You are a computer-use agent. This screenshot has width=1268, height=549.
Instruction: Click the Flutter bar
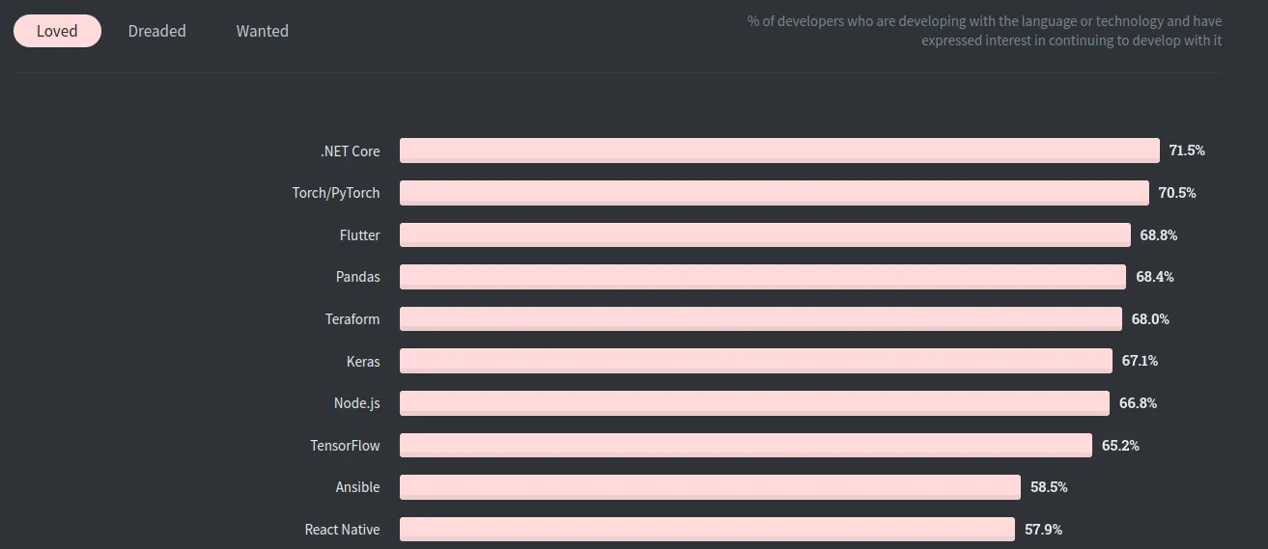[x=765, y=235]
